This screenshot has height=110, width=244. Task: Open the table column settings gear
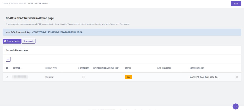[7, 68]
